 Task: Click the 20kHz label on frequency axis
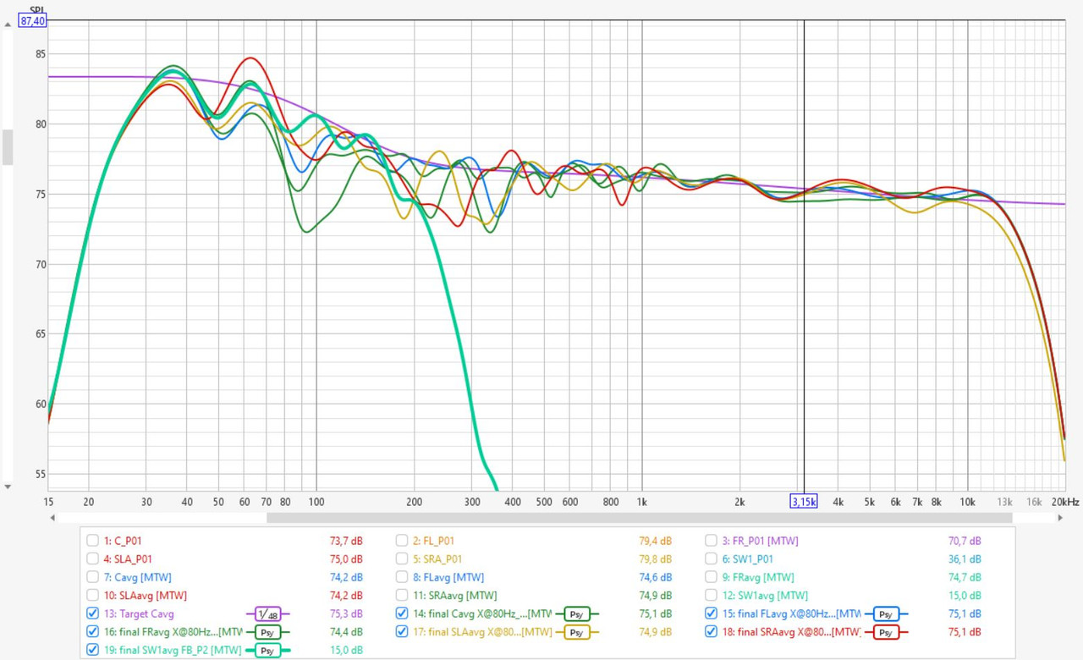[1064, 502]
